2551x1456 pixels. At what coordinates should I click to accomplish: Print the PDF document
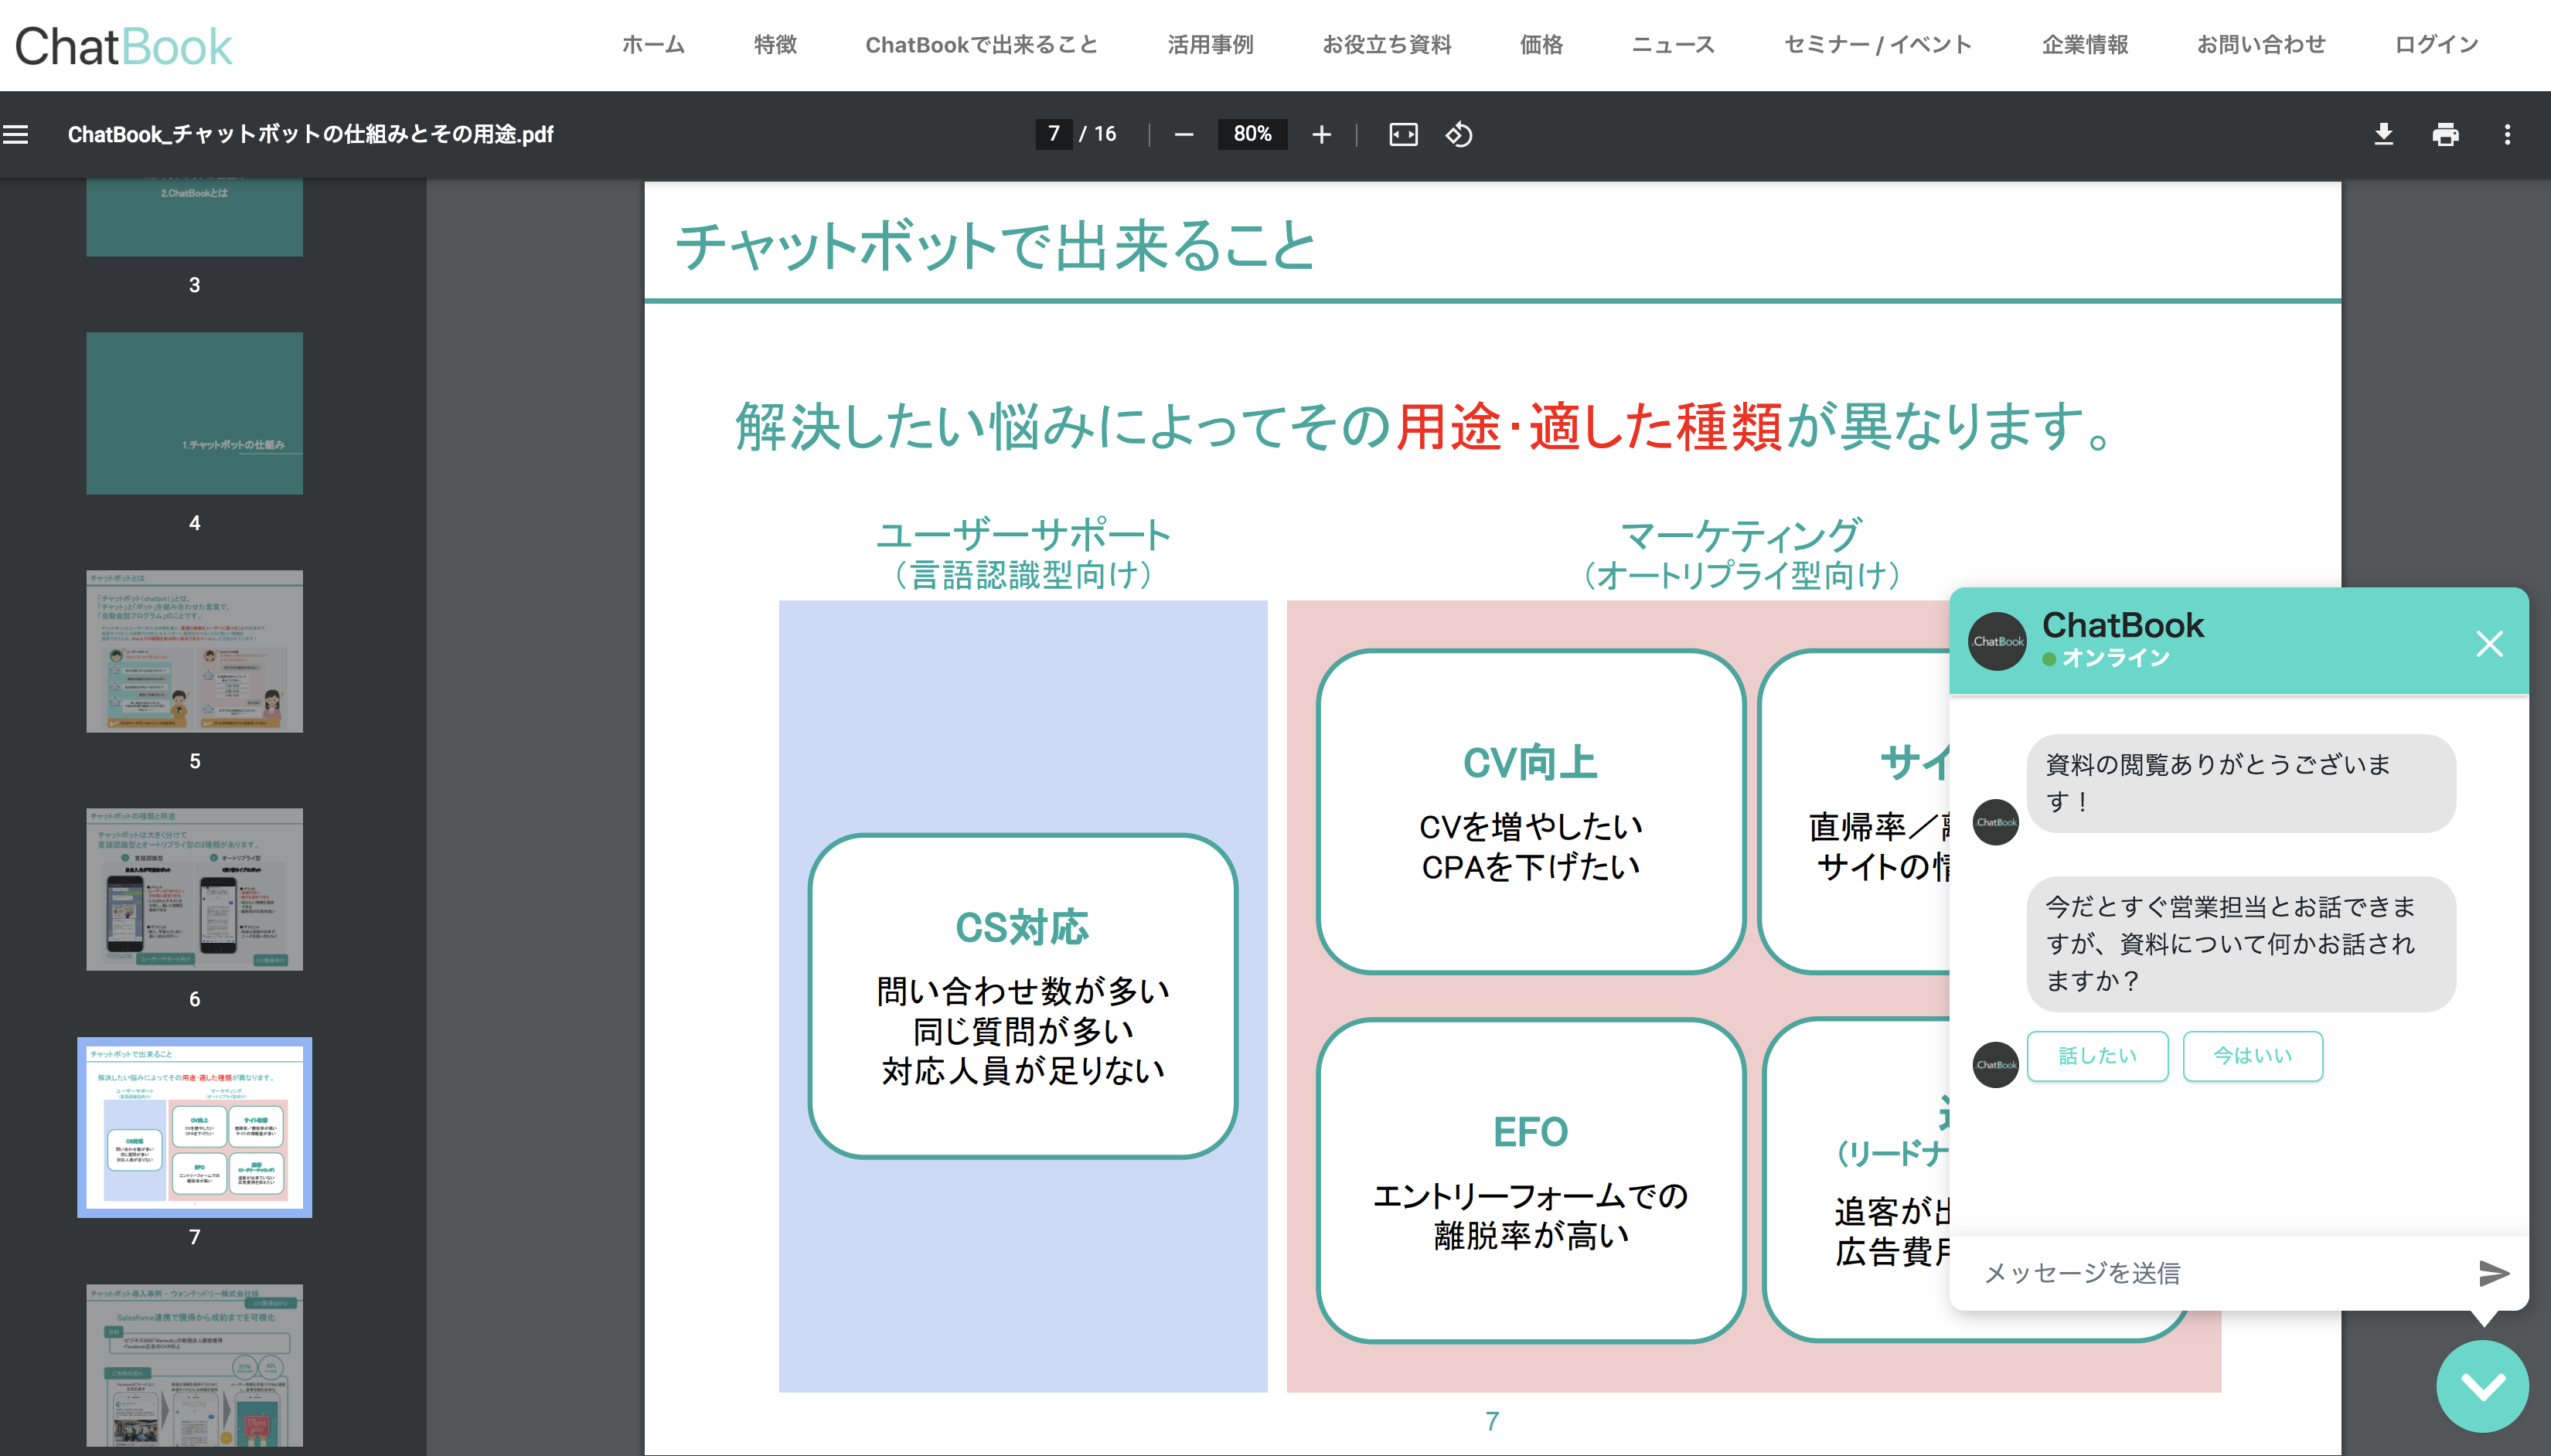pos(2445,134)
